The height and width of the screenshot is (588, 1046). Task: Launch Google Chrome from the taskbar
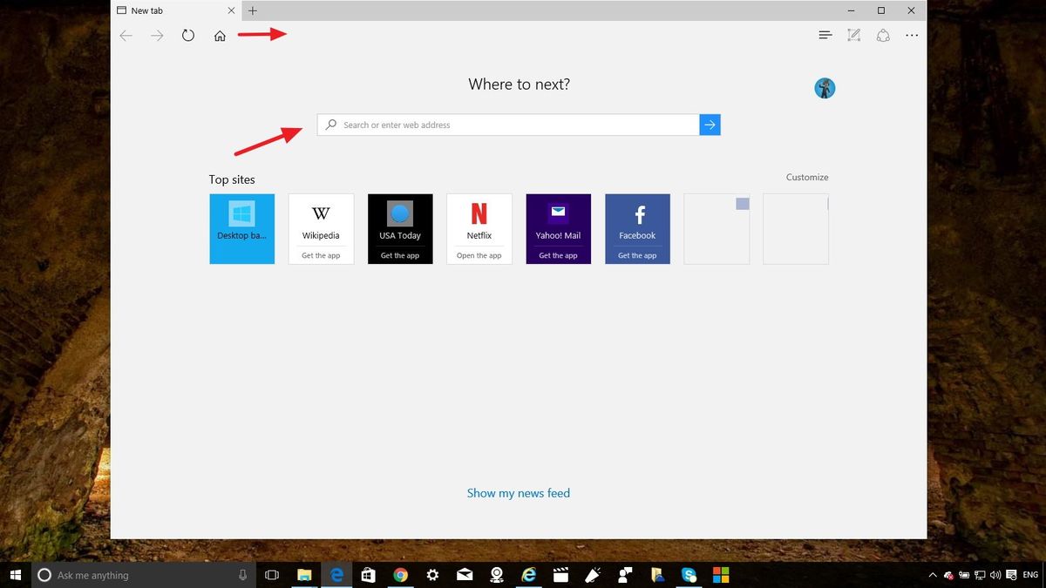[x=400, y=575]
